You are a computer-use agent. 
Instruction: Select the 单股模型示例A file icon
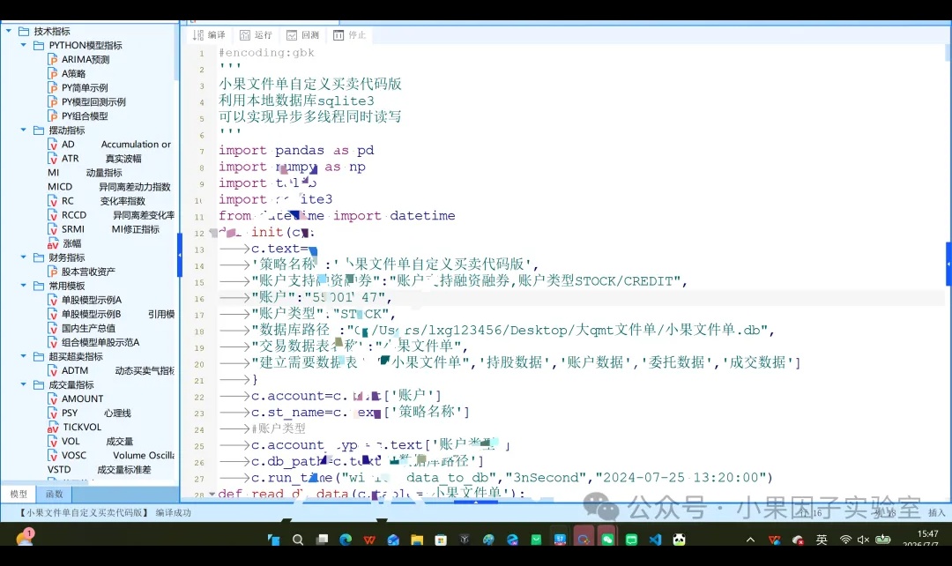(x=54, y=300)
